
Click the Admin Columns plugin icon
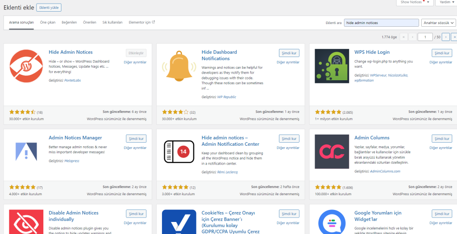tap(332, 152)
